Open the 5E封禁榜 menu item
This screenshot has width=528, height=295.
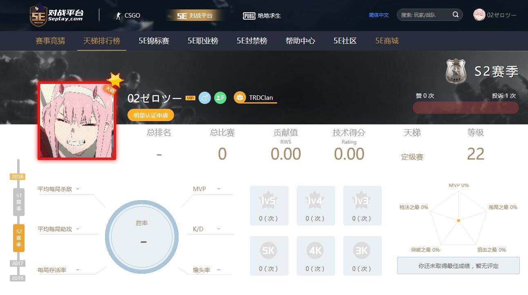point(252,41)
